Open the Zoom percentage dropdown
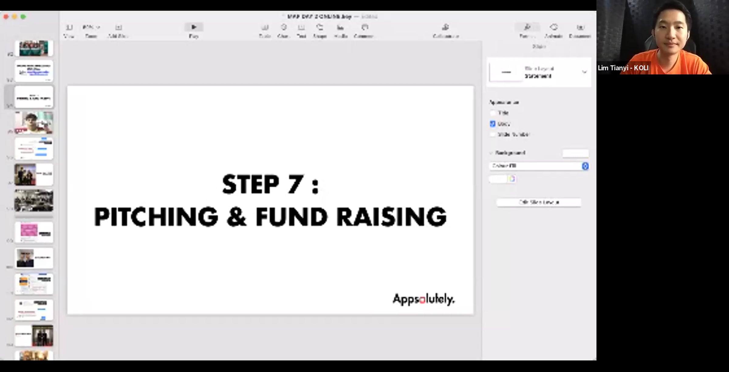729x372 pixels. tap(91, 28)
